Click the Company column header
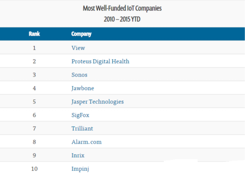The height and width of the screenshot is (184, 245). 81,34
